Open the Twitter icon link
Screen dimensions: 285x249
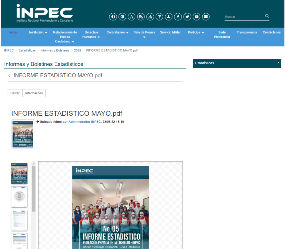pos(187,17)
